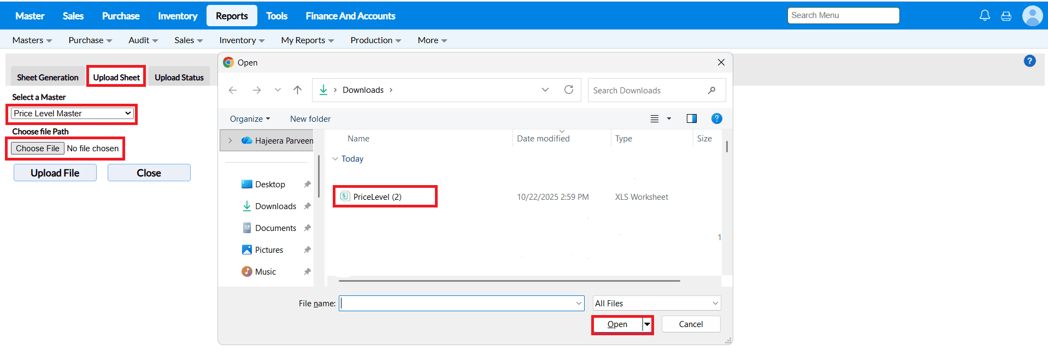1048x356 pixels.
Task: Click the printer icon in header
Action: (1006, 16)
